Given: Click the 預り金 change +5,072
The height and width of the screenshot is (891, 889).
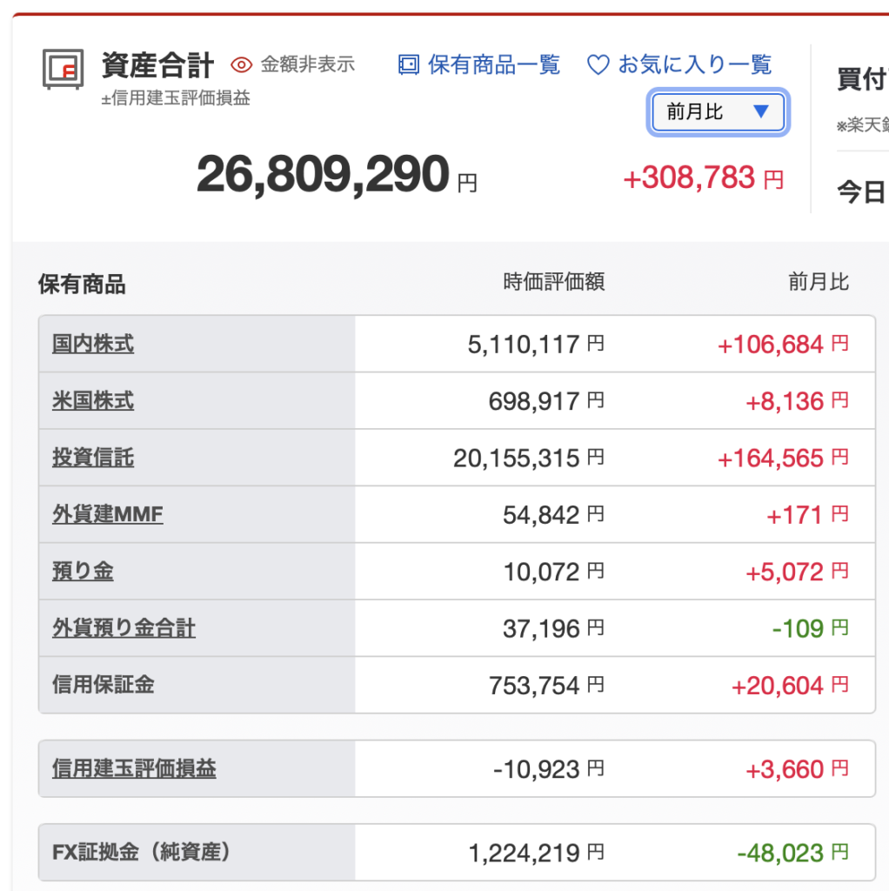Looking at the screenshot, I should 785,572.
